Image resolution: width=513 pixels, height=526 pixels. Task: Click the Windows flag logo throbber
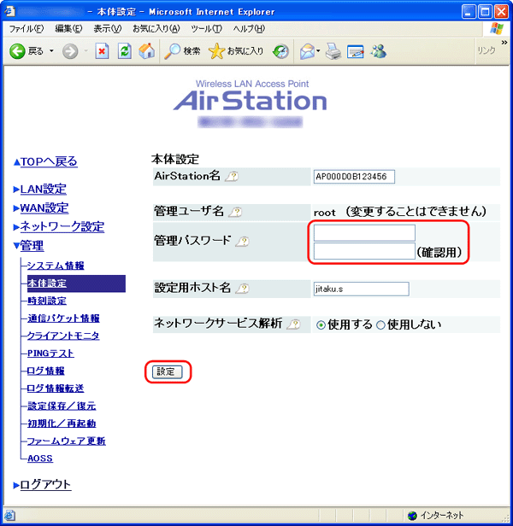(x=497, y=29)
